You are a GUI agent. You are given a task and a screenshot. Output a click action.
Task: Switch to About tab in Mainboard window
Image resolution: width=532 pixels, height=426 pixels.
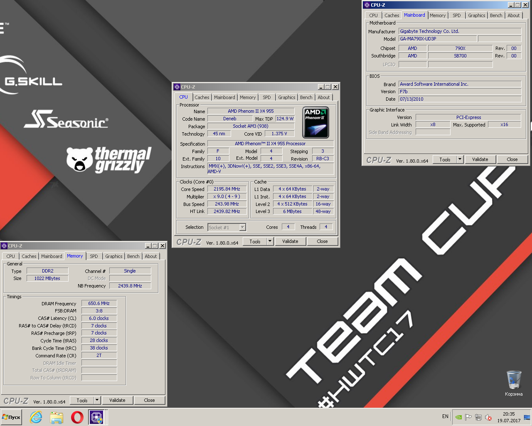[514, 15]
